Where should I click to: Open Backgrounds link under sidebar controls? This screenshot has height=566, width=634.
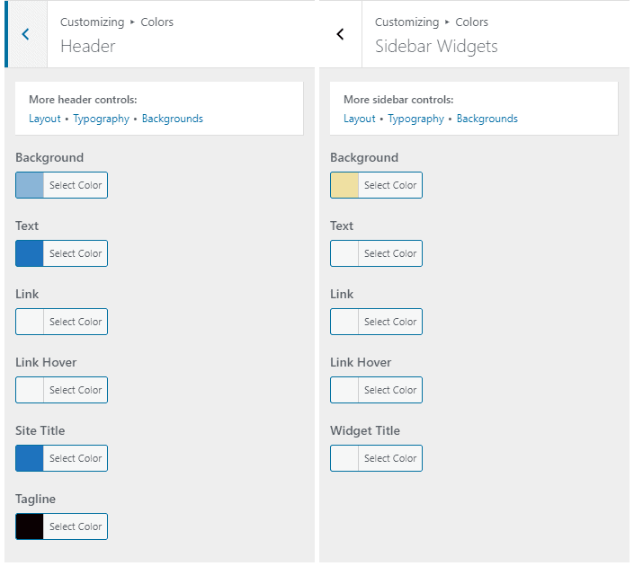(x=487, y=119)
